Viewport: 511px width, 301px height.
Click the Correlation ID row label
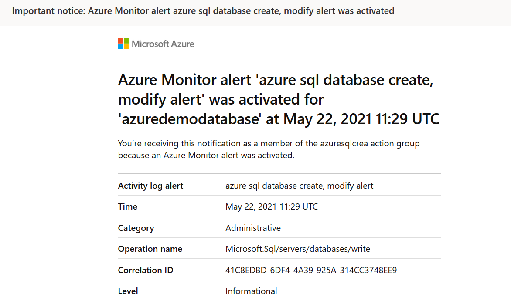coord(146,270)
